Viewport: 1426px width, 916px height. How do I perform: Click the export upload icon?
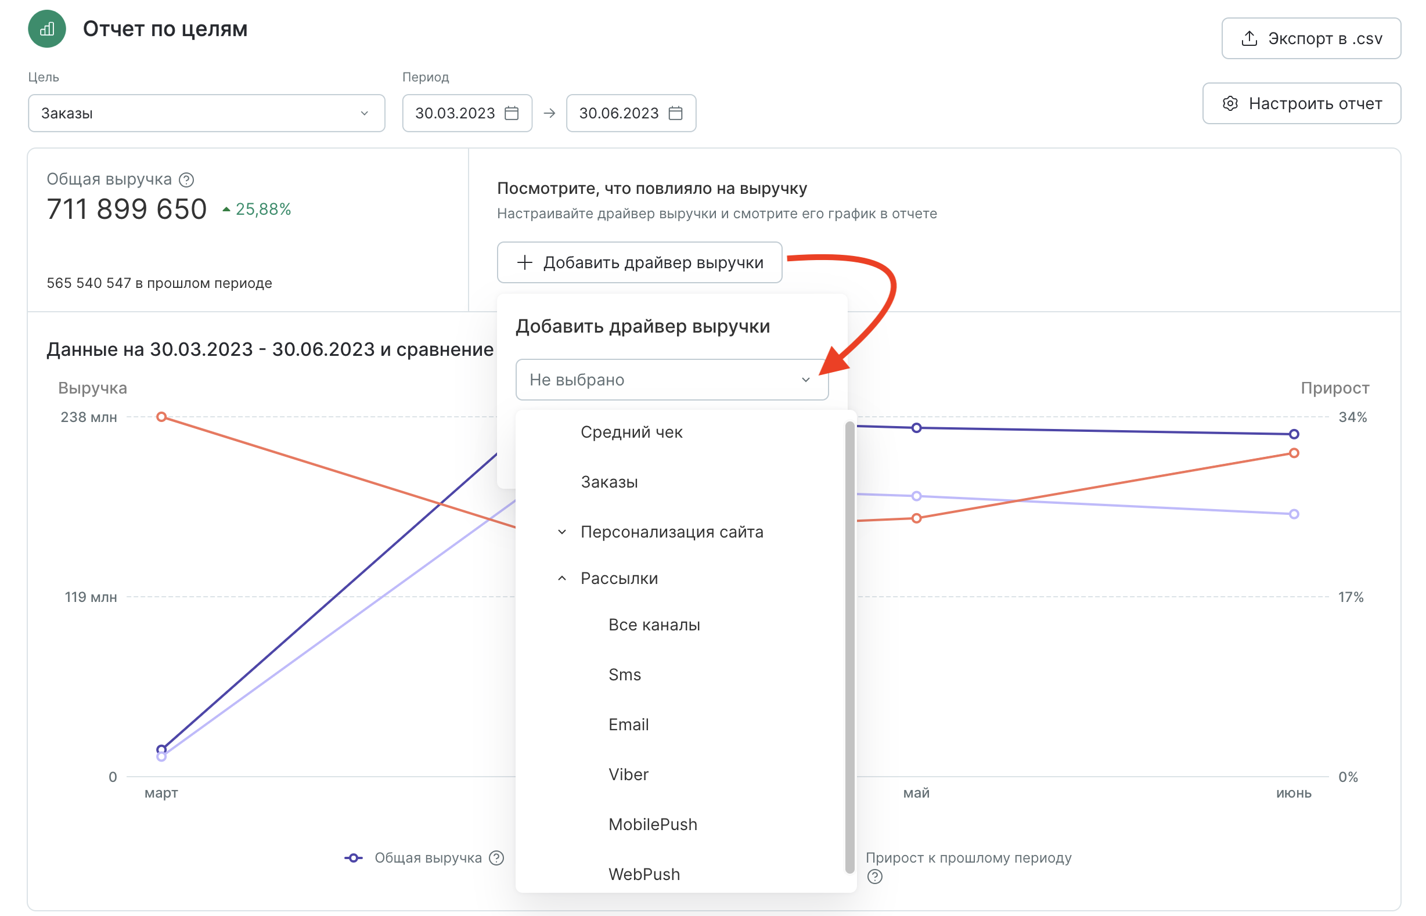click(x=1249, y=39)
